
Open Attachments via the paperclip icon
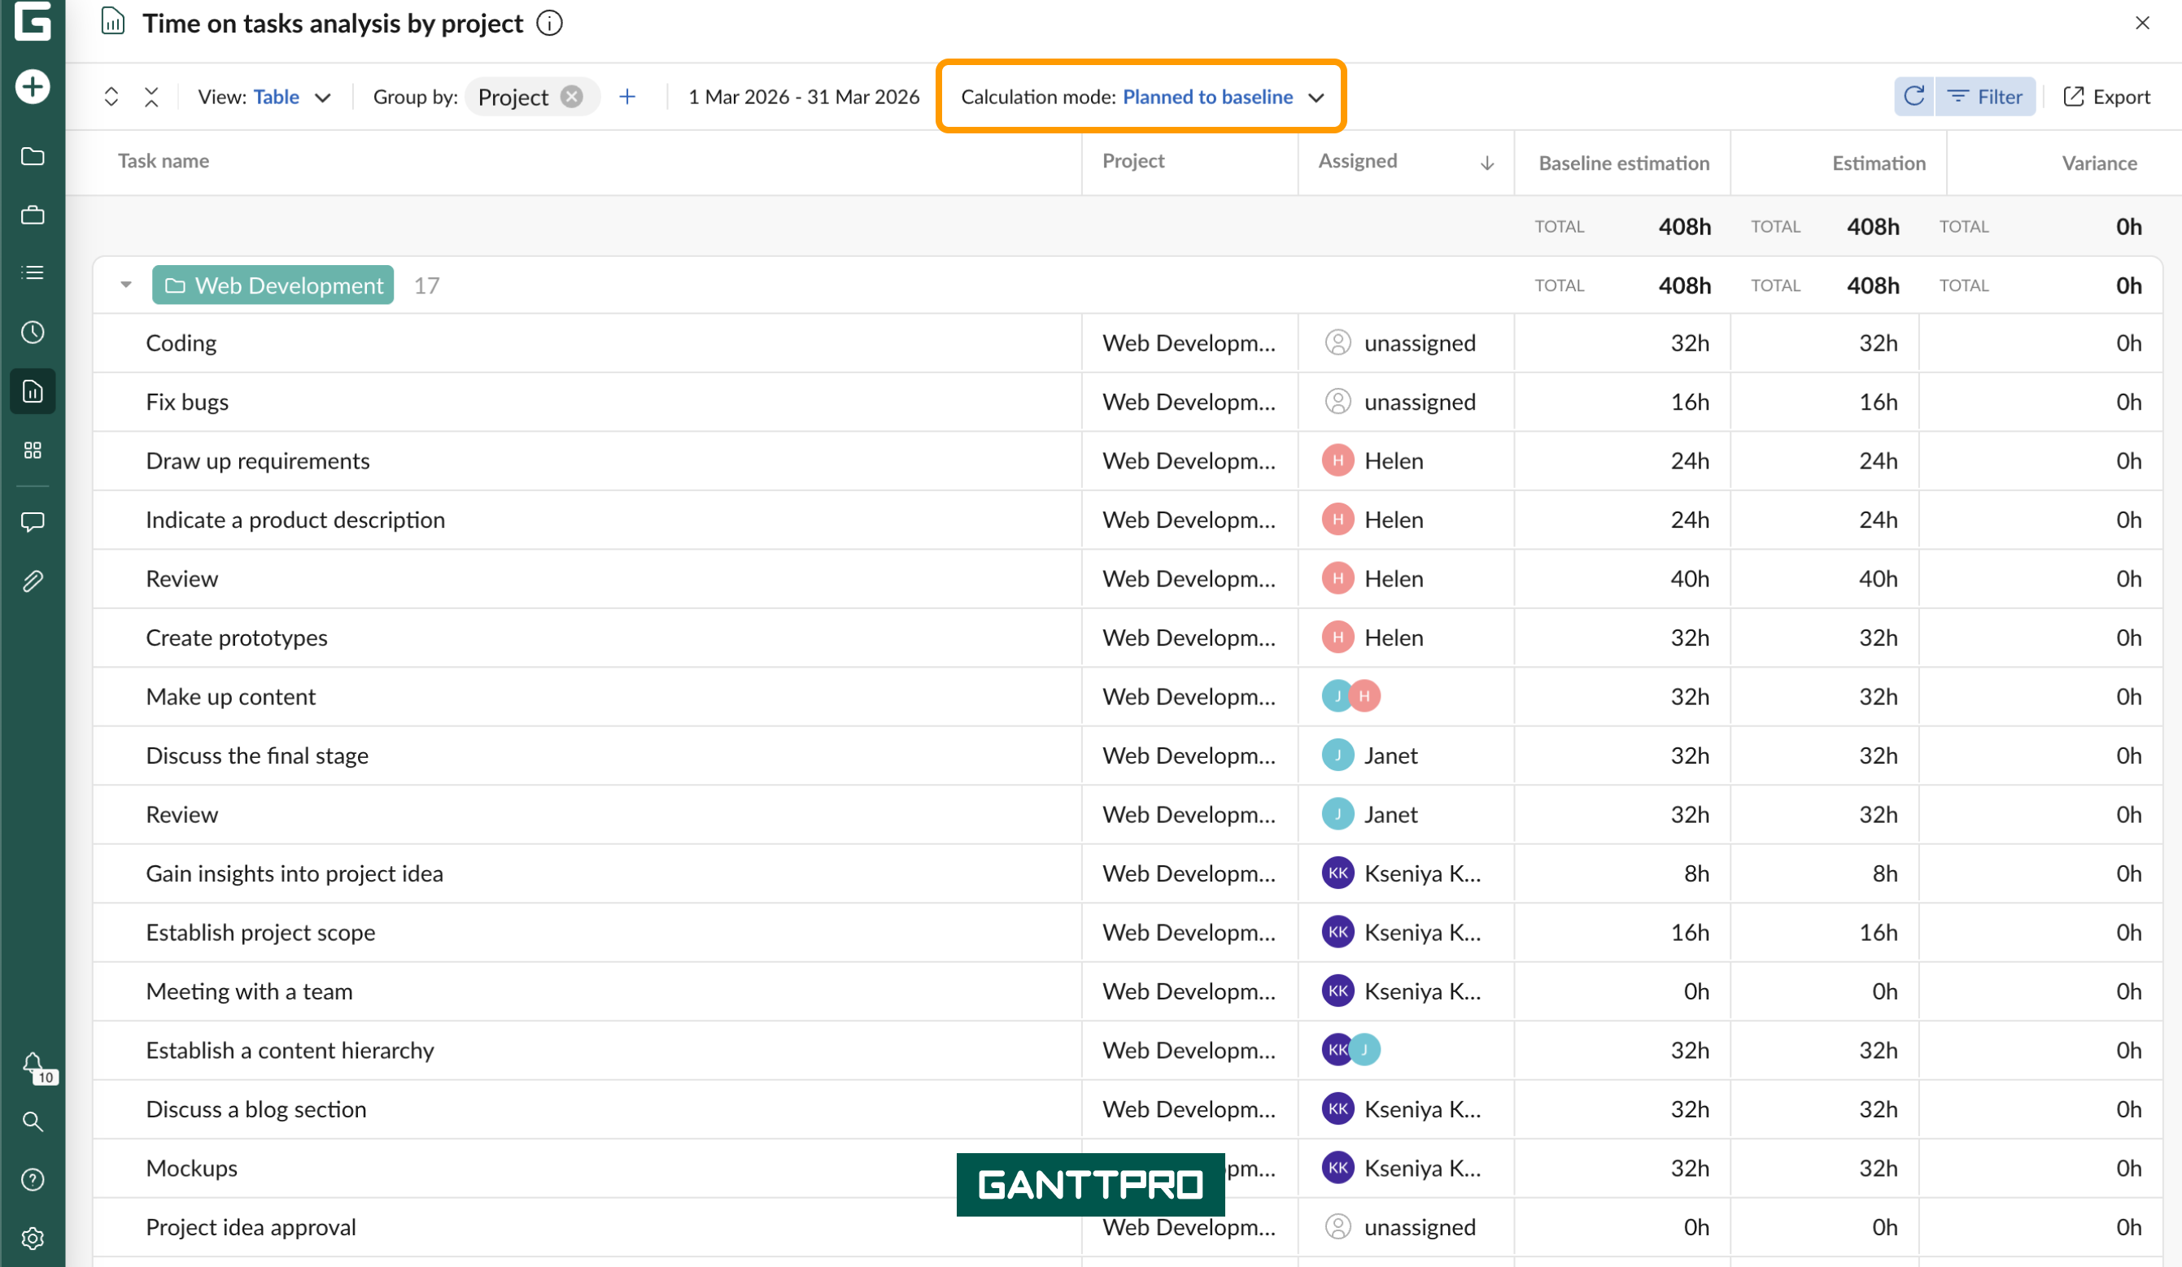point(32,580)
